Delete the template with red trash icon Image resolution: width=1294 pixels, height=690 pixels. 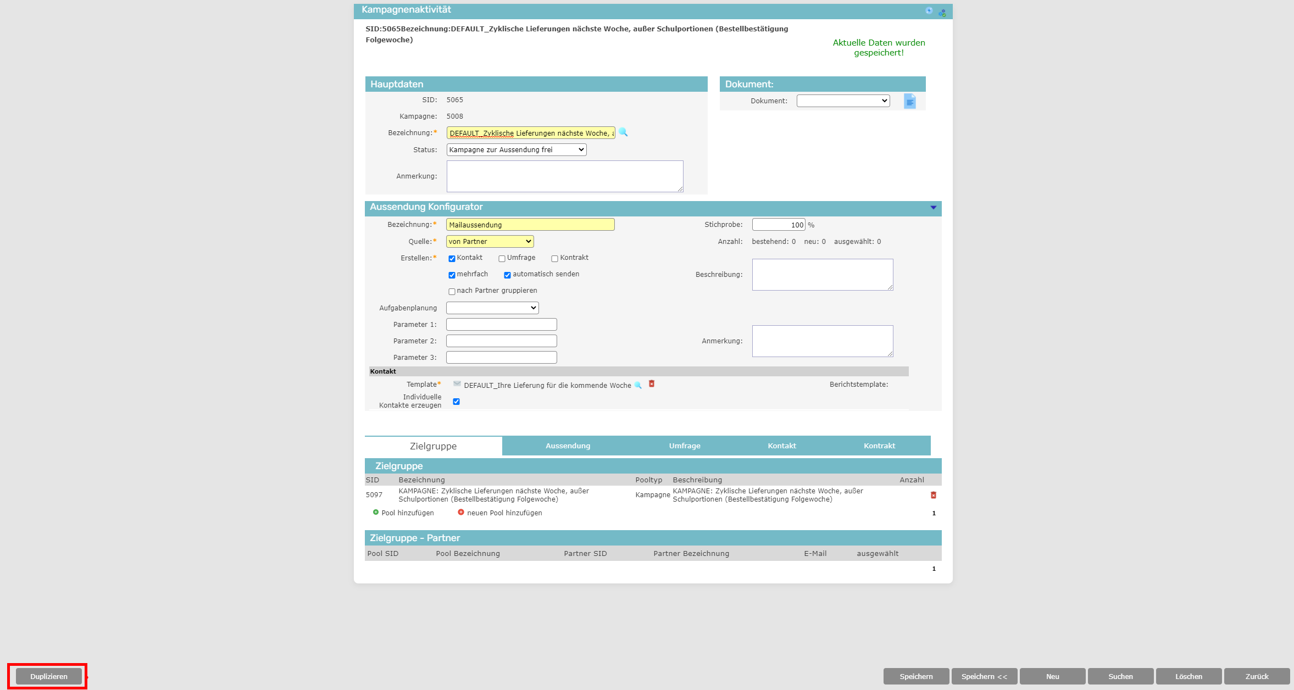point(652,384)
